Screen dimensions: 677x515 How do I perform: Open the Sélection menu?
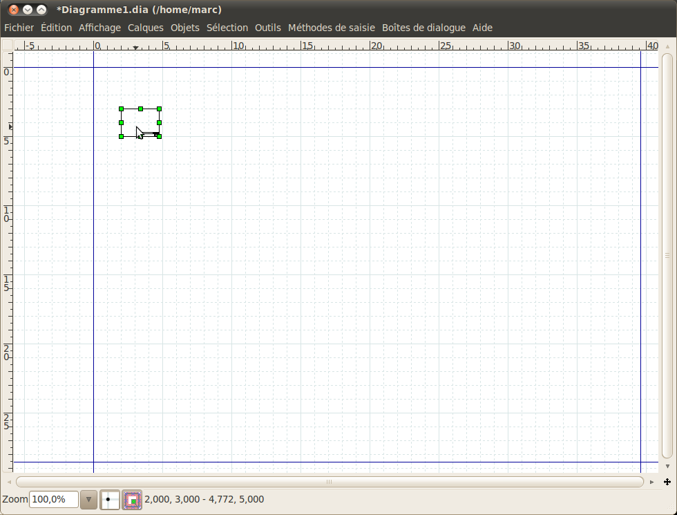point(227,28)
